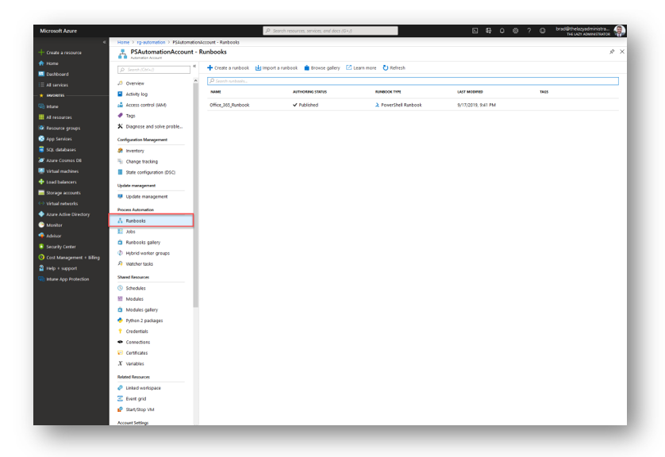The width and height of the screenshot is (665, 457).
Task: Click Create a resource
Action: 60,52
